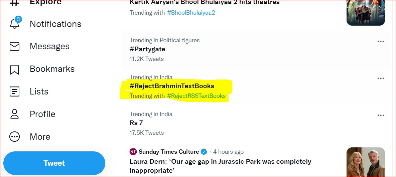This screenshot has height=177, width=396.
Task: Open the Lists icon in sidebar
Action: pyautogui.click(x=15, y=91)
